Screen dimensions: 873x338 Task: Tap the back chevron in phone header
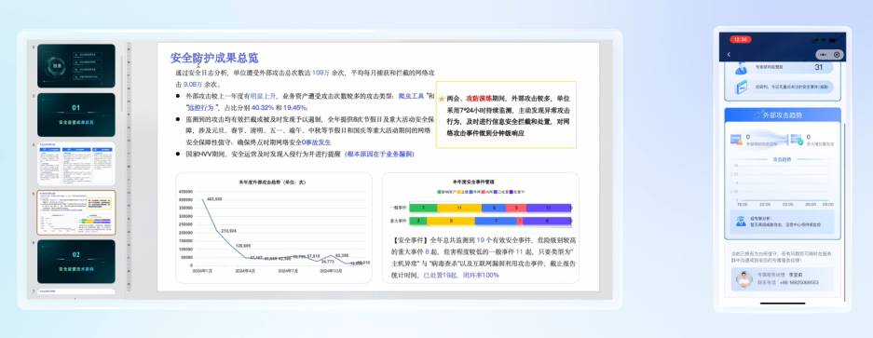click(x=729, y=54)
